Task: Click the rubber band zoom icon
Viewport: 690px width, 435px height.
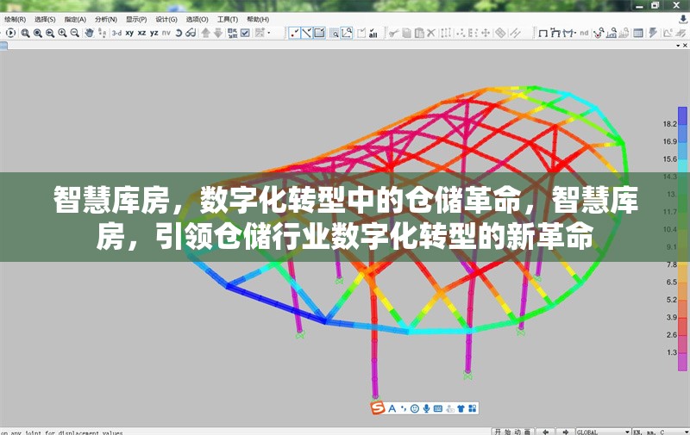Action: tap(26, 33)
